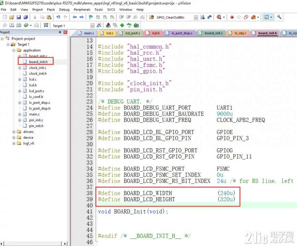Undo last edit with the blue arrow
Viewport: 297px width, 246px height.
[58, 17]
